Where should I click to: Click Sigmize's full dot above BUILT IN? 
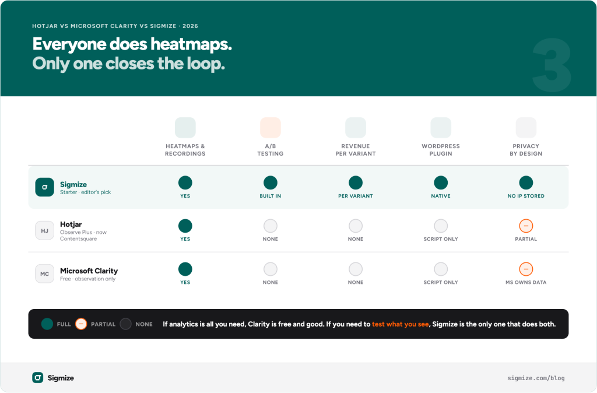click(x=271, y=183)
